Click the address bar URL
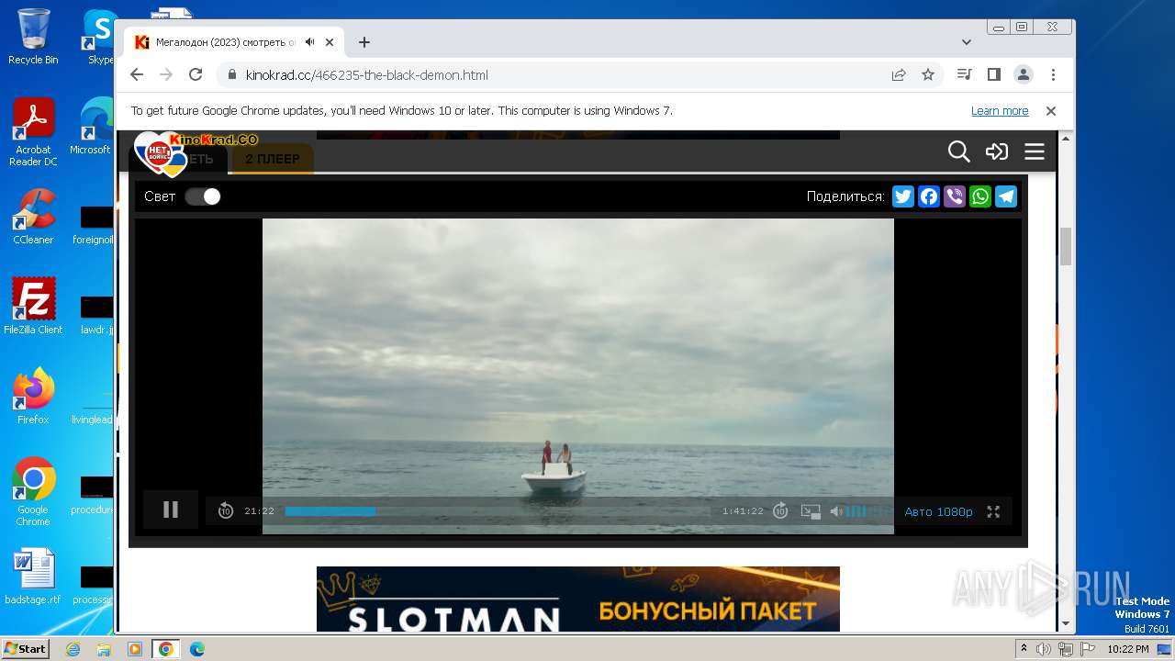Screen dimensions: 1175x661 point(367,75)
